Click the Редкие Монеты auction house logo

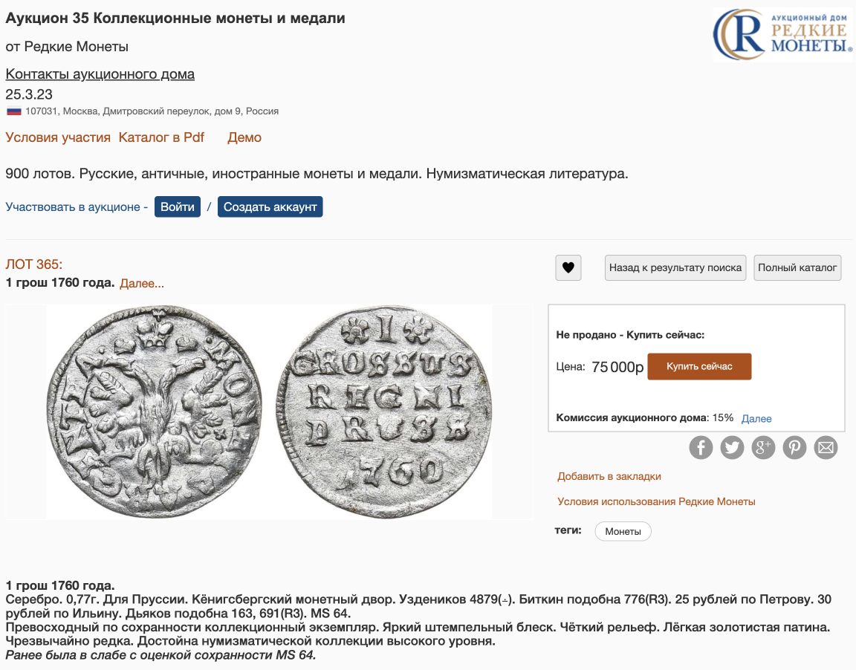click(782, 34)
